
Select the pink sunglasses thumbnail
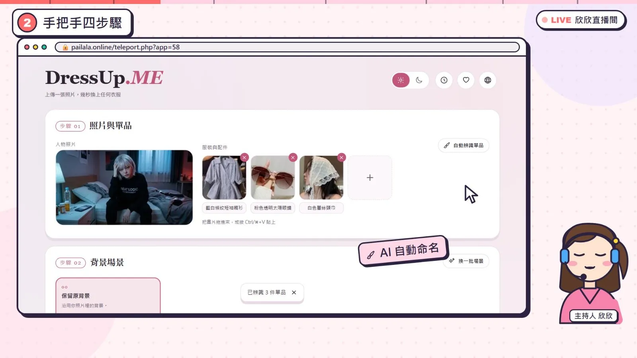pyautogui.click(x=273, y=177)
